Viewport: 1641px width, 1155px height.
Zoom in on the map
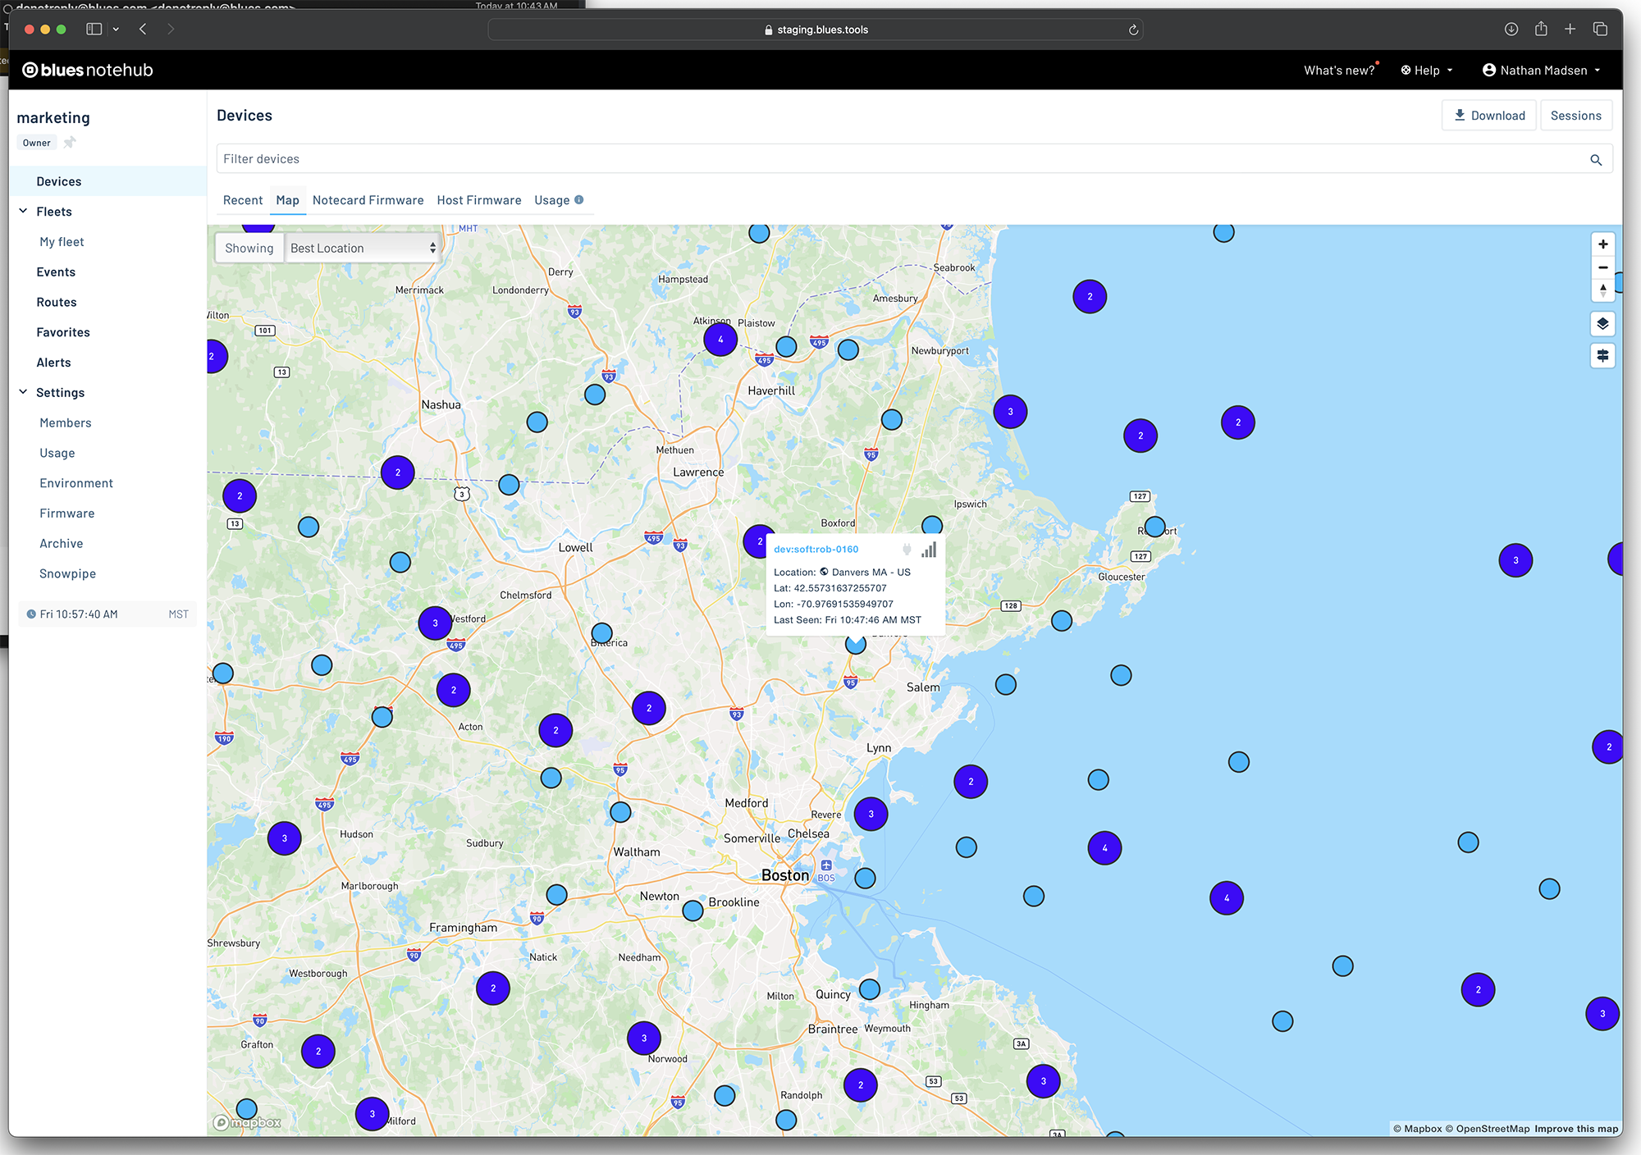coord(1602,244)
